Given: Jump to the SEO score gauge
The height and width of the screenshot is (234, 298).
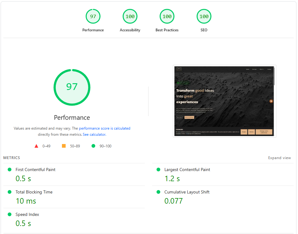Looking at the screenshot, I should coord(204,17).
